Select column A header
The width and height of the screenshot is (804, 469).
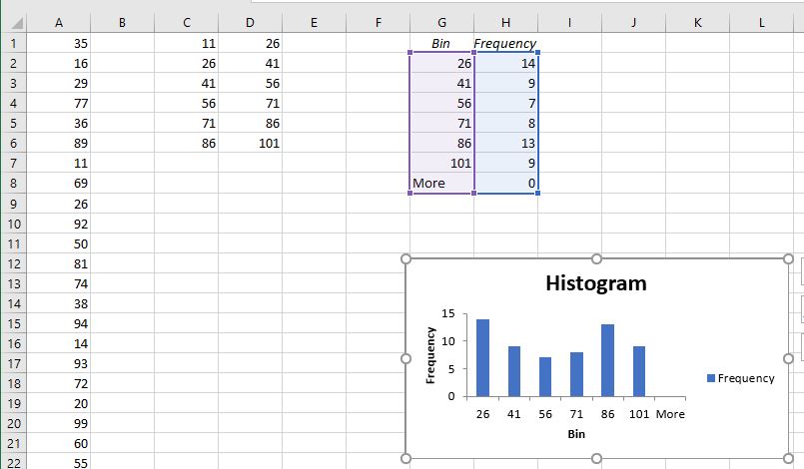[x=59, y=22]
